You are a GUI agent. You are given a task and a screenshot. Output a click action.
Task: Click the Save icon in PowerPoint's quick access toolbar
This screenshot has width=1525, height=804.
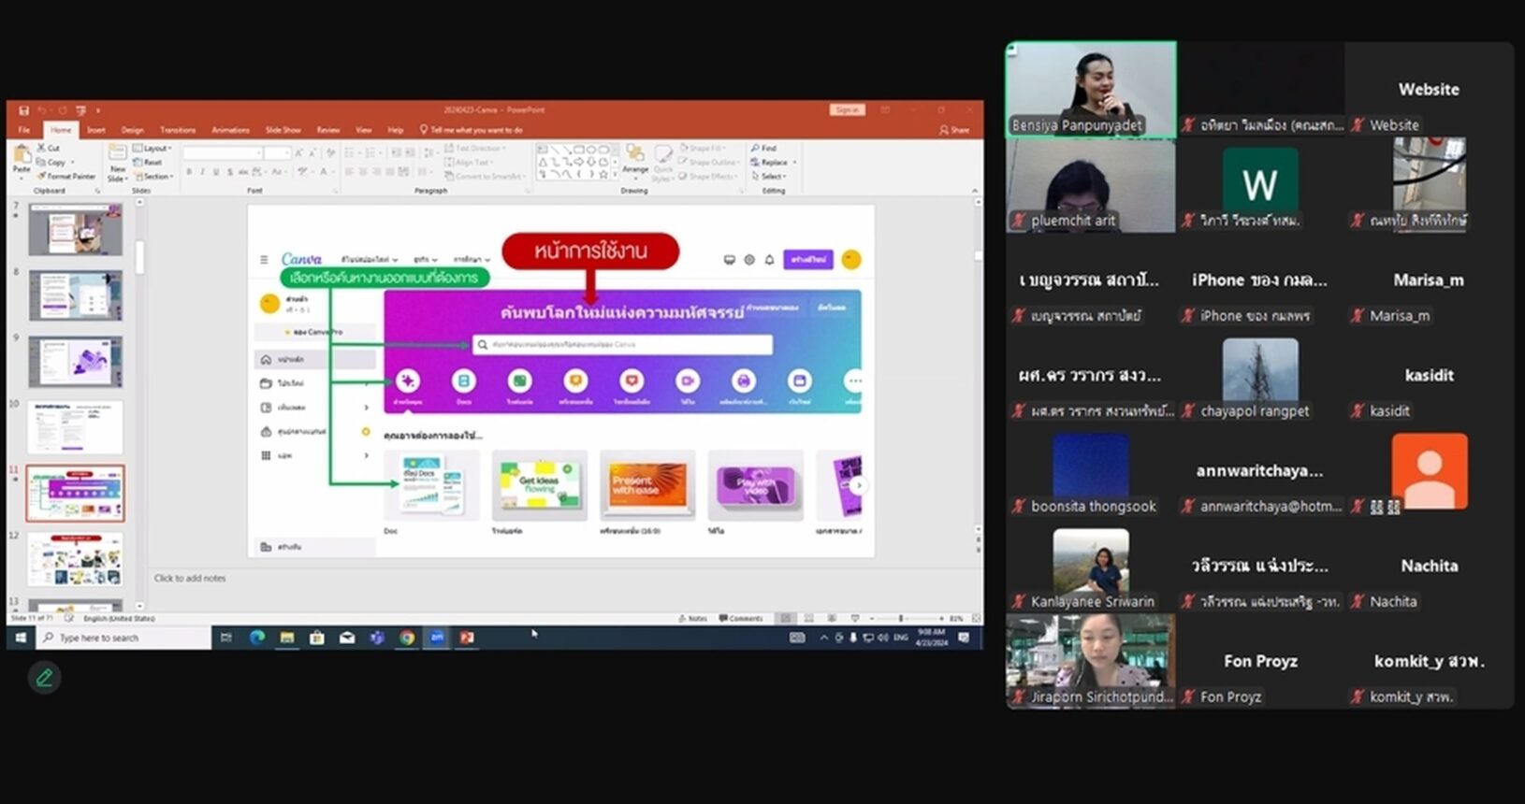(x=23, y=110)
